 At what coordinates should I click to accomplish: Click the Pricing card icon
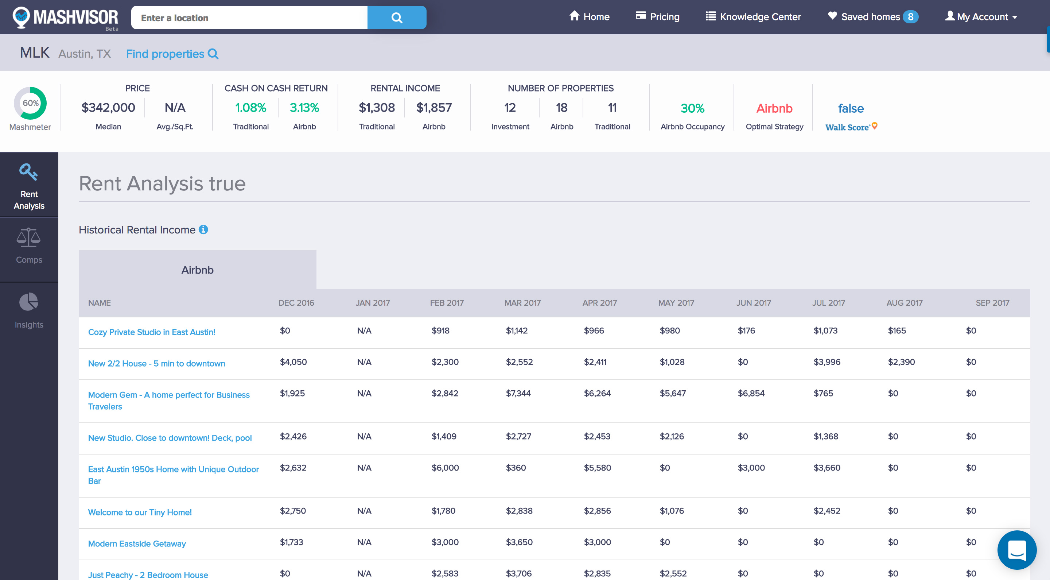[641, 16]
